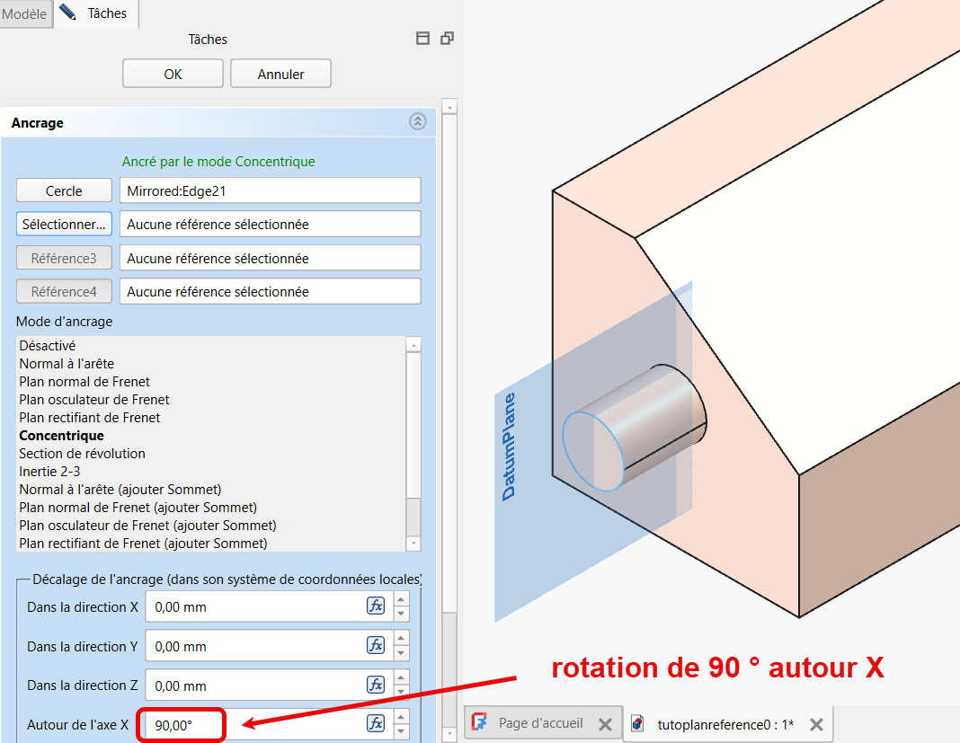Float the Tâches panel window
The width and height of the screenshot is (960, 743).
coord(447,39)
